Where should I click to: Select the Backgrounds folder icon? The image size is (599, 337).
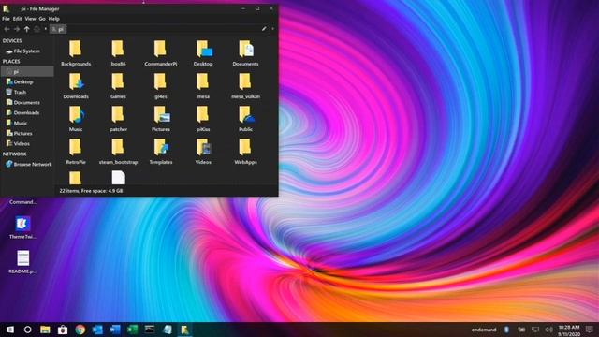click(75, 49)
